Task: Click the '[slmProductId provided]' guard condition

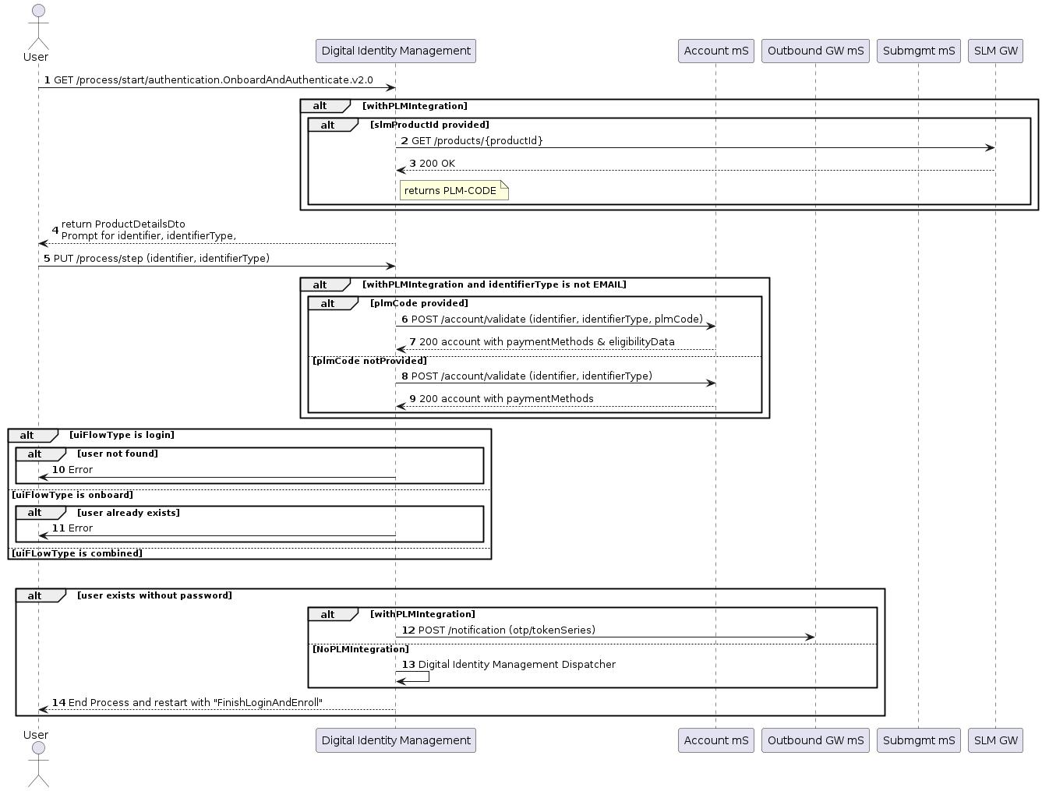Action: click(x=429, y=125)
